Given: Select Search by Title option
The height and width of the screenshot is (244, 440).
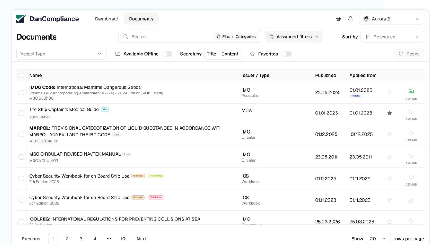Looking at the screenshot, I should 212,54.
